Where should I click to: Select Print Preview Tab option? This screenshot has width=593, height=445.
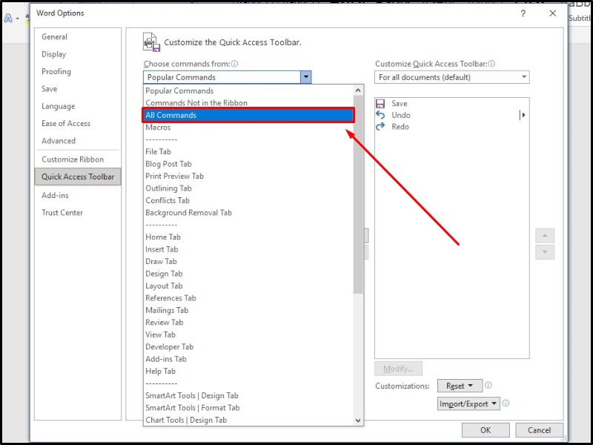tap(248, 176)
